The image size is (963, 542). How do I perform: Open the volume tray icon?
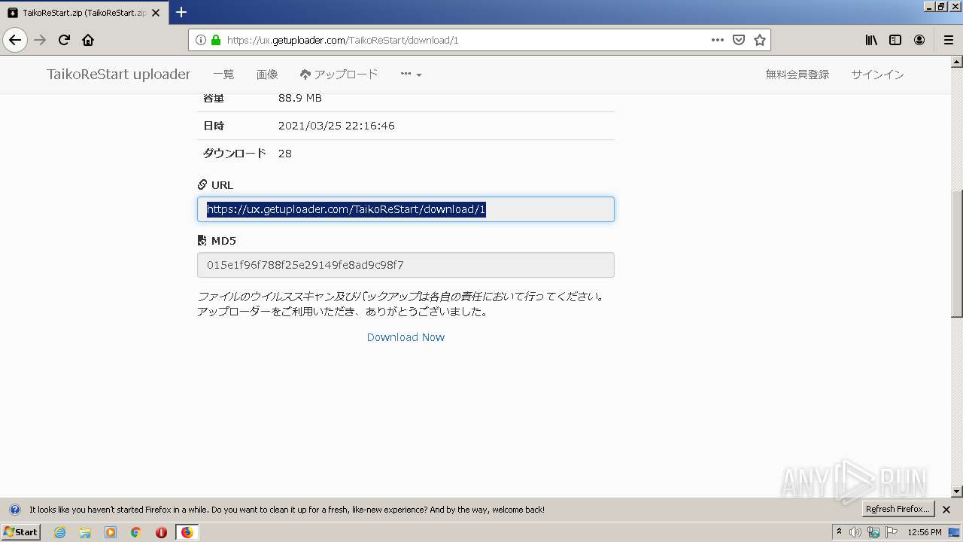click(855, 532)
